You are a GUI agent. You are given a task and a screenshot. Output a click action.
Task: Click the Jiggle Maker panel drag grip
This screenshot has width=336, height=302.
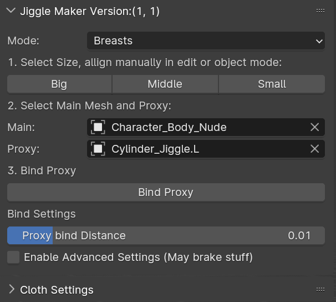(320, 11)
